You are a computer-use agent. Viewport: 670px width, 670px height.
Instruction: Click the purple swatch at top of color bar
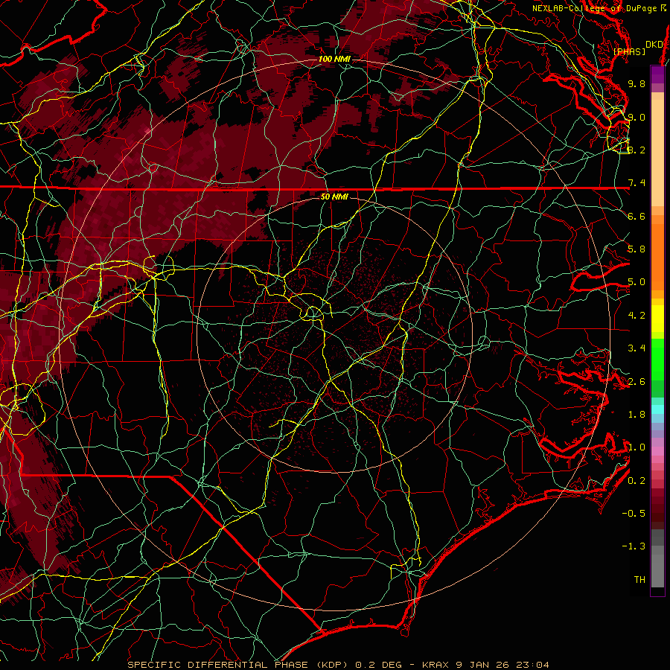click(x=658, y=74)
